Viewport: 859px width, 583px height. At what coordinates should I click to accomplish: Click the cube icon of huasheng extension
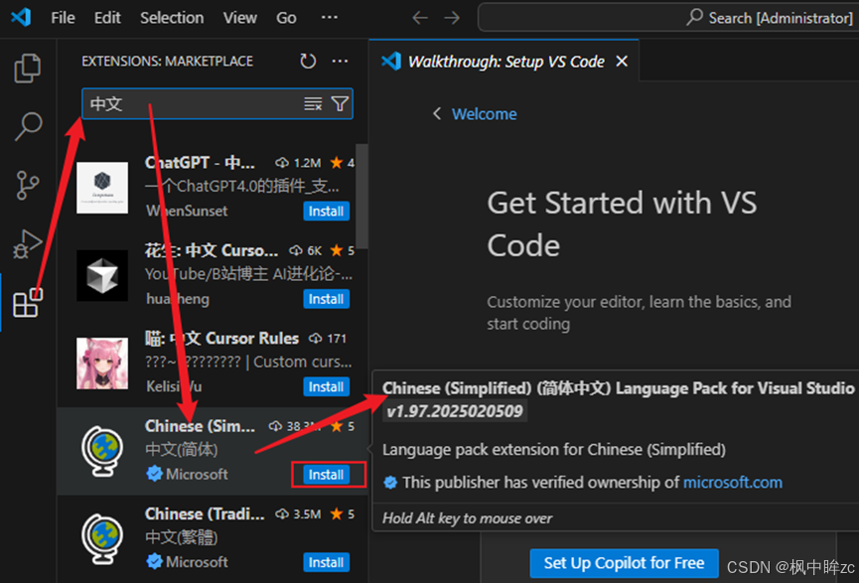tap(102, 276)
